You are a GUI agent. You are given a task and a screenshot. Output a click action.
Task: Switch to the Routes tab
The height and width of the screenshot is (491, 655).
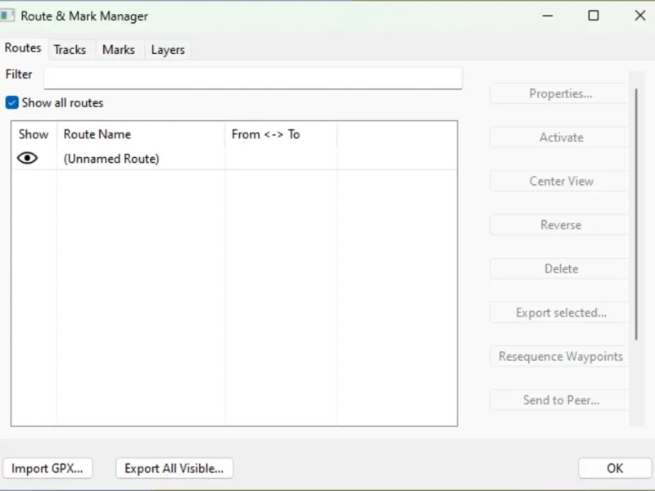click(23, 48)
